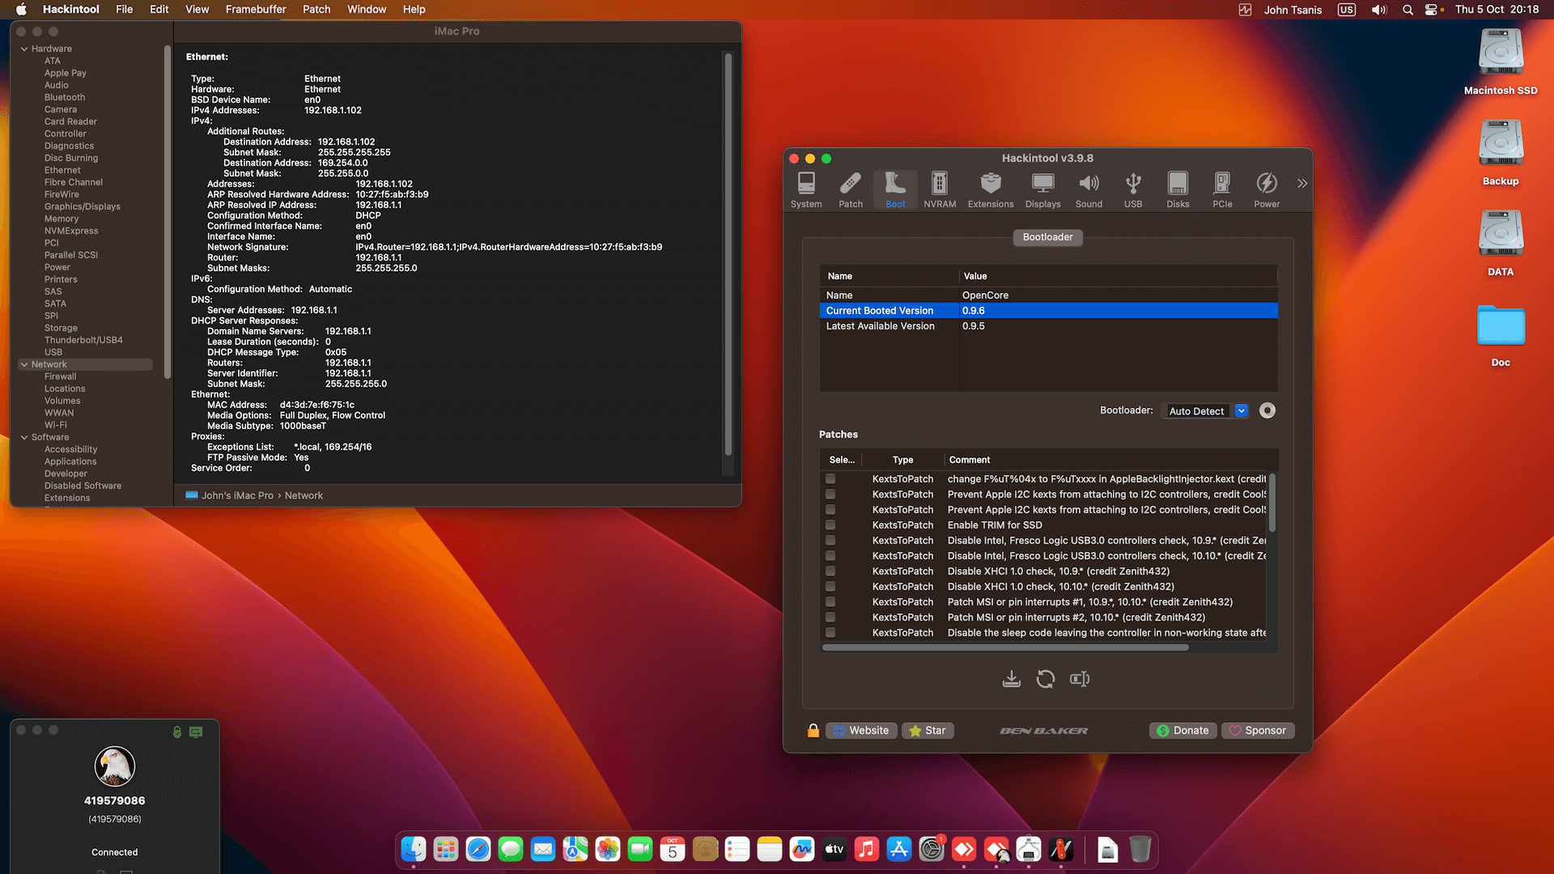Open the Framebuffer menu in the menu bar
This screenshot has height=874, width=1554.
click(x=255, y=9)
